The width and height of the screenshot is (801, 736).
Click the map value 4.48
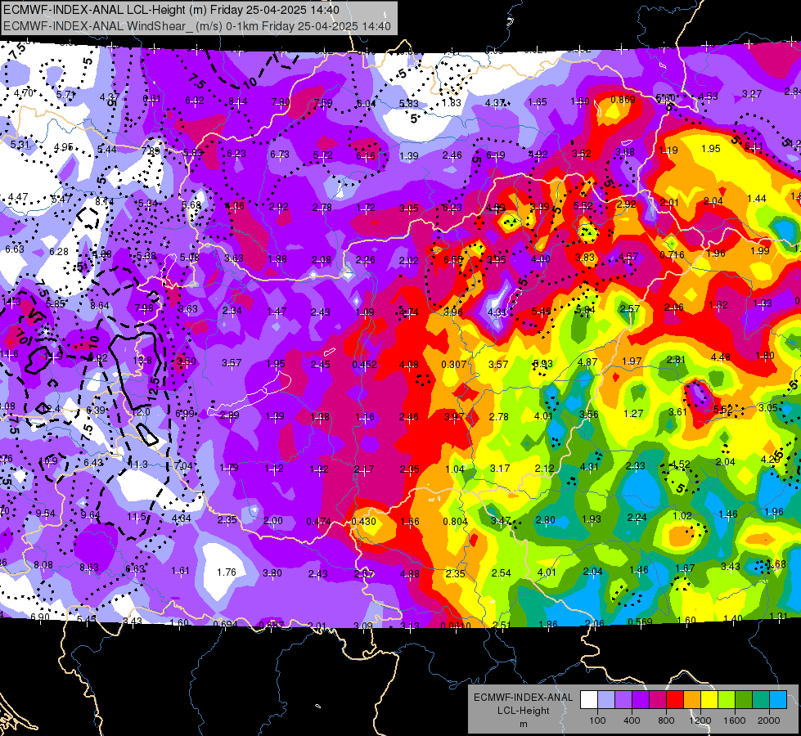tap(721, 357)
